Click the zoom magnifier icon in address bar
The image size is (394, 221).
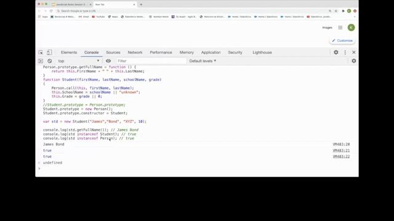tap(330, 11)
